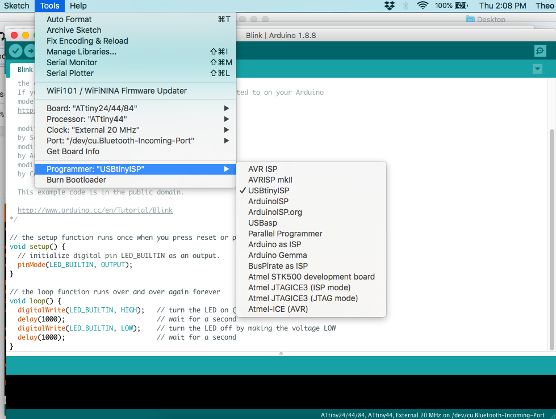Open the tab dropdown arrow on the tab bar
The height and width of the screenshot is (419, 556).
(x=538, y=69)
